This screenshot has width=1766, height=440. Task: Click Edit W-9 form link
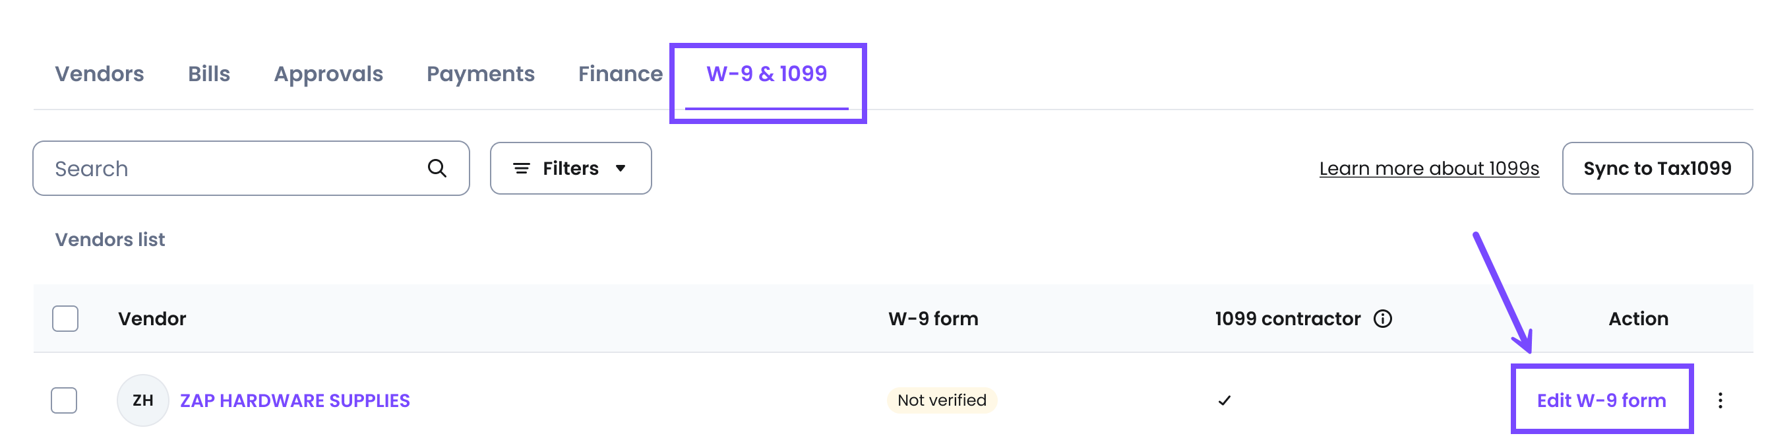click(x=1600, y=400)
